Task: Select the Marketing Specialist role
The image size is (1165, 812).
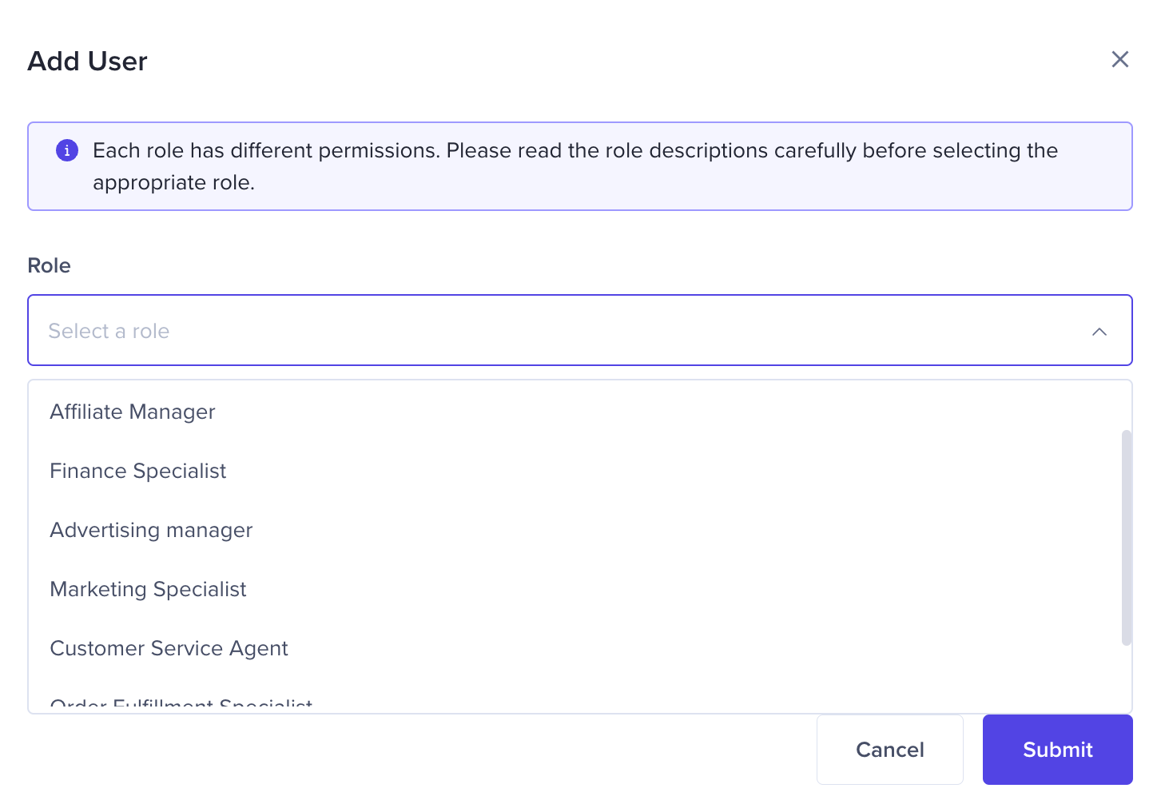Action: (x=148, y=589)
